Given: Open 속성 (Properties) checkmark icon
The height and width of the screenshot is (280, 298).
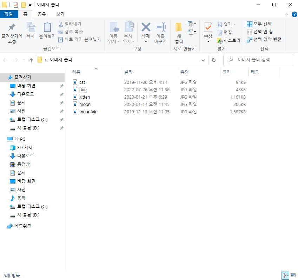Looking at the screenshot, I should point(208,28).
